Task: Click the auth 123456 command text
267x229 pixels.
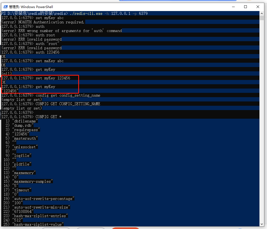Action: [x=48, y=52]
